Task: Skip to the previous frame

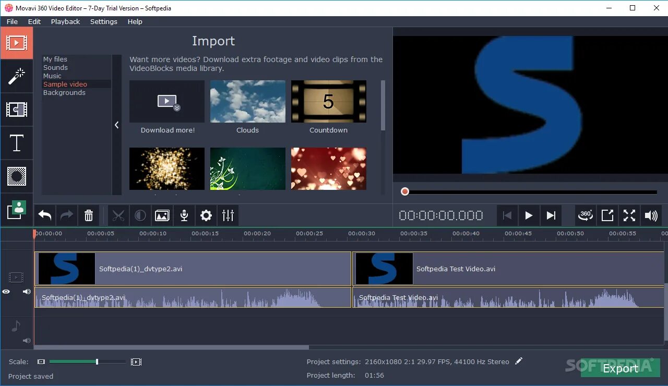Action: (x=507, y=215)
